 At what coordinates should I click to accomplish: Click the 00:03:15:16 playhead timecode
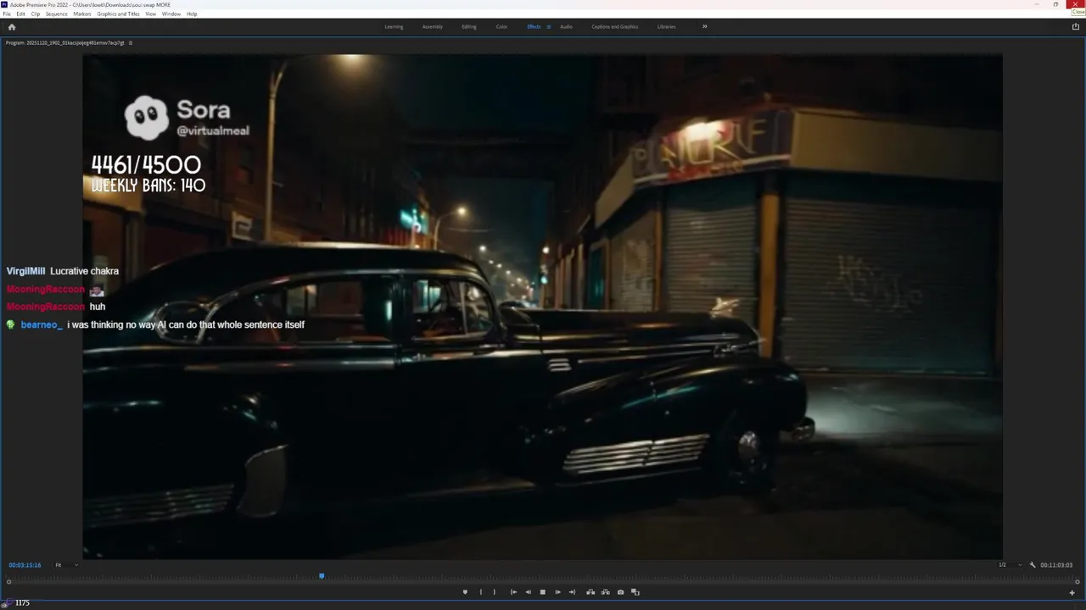(25, 565)
